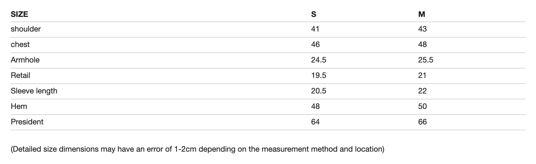Select the M size column header
Viewport: 536px width, 164px height.
(421, 14)
